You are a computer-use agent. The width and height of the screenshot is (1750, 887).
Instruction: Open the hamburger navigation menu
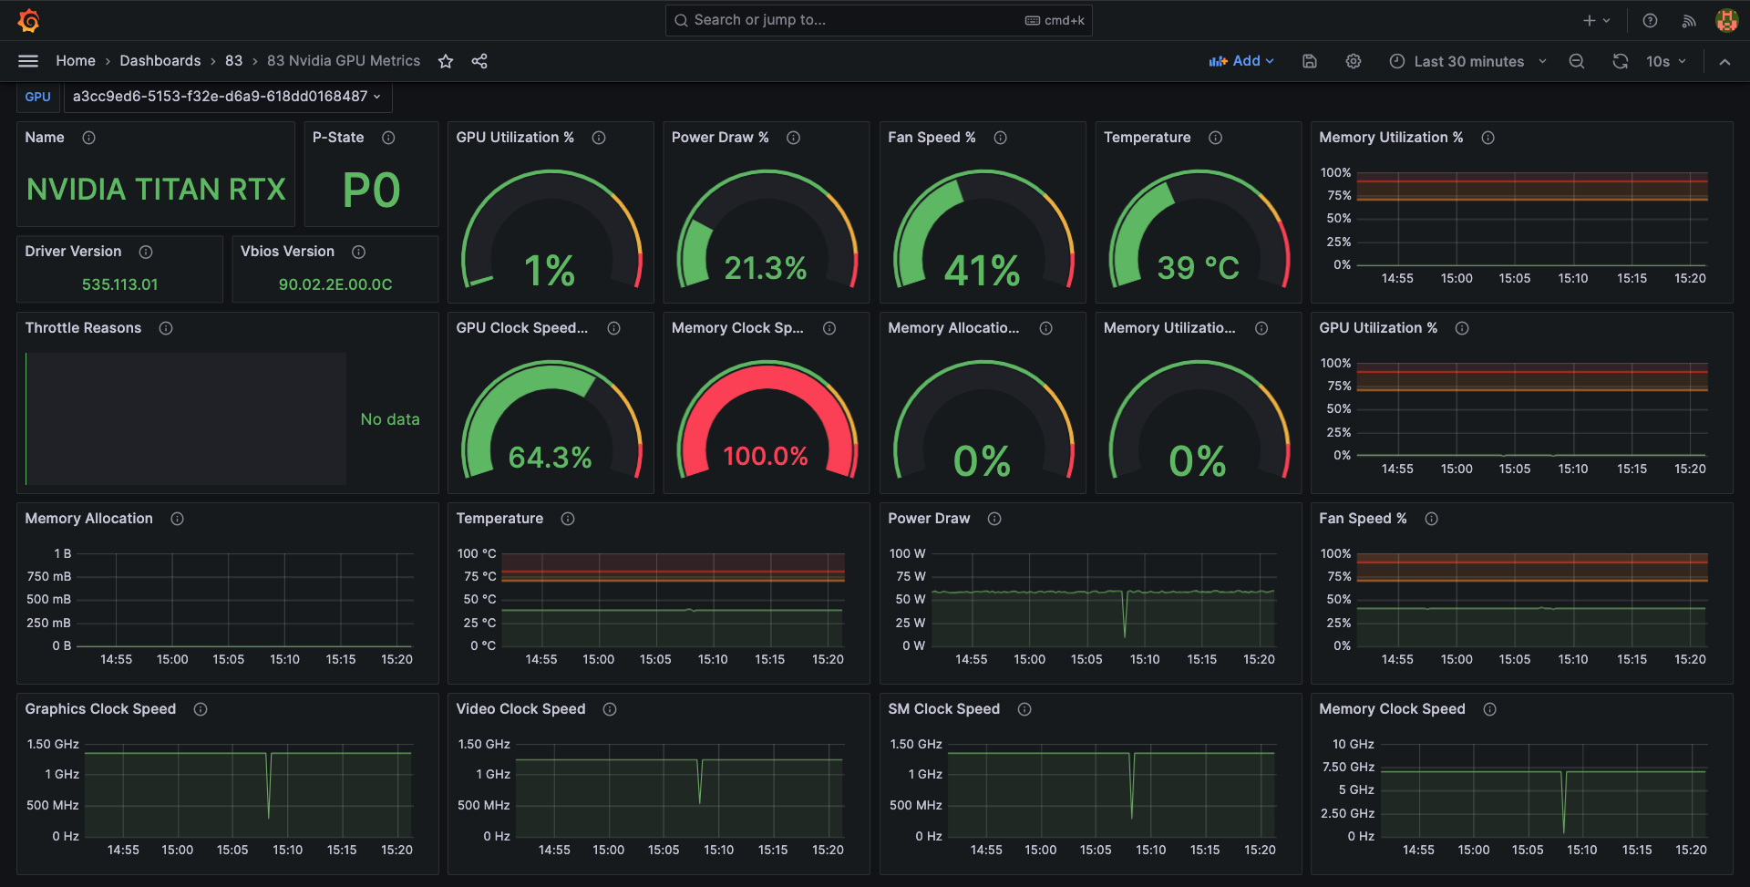[x=28, y=61]
